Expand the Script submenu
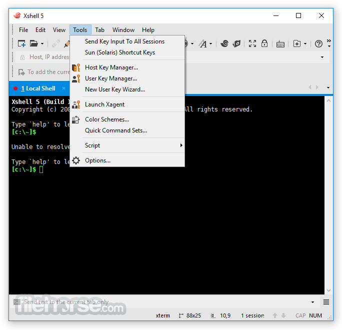Screen dimensions: 342x330 (127, 145)
